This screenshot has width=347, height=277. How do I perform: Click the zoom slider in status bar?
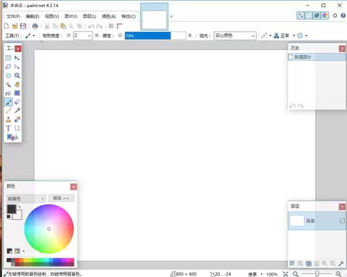click(317, 274)
